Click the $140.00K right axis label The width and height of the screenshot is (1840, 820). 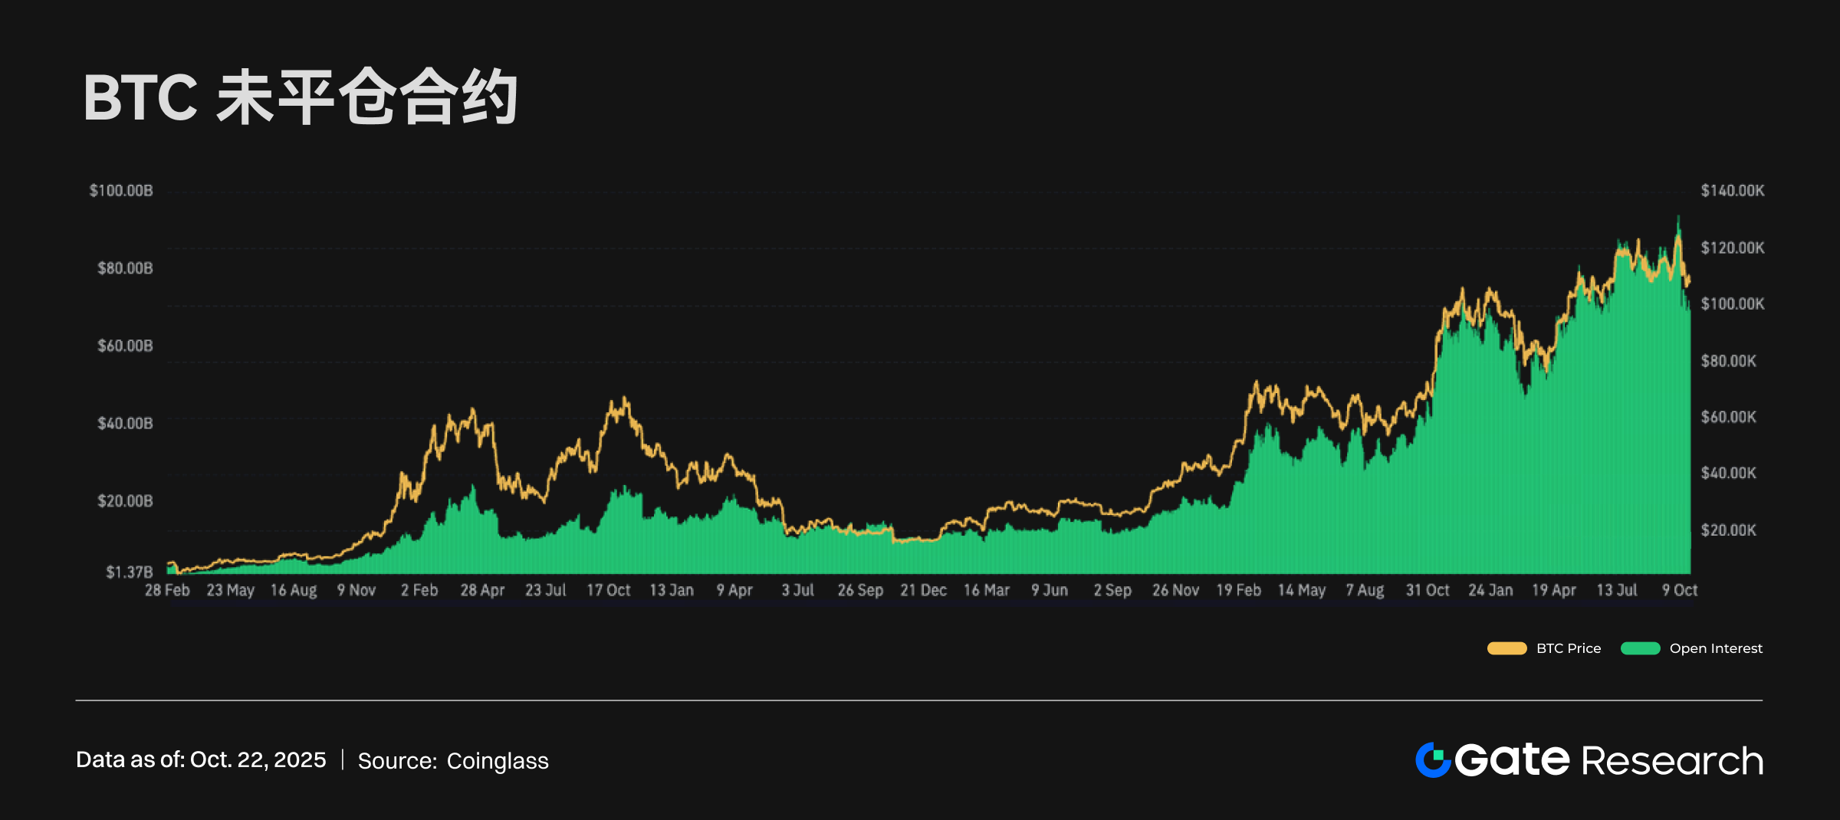1732,190
